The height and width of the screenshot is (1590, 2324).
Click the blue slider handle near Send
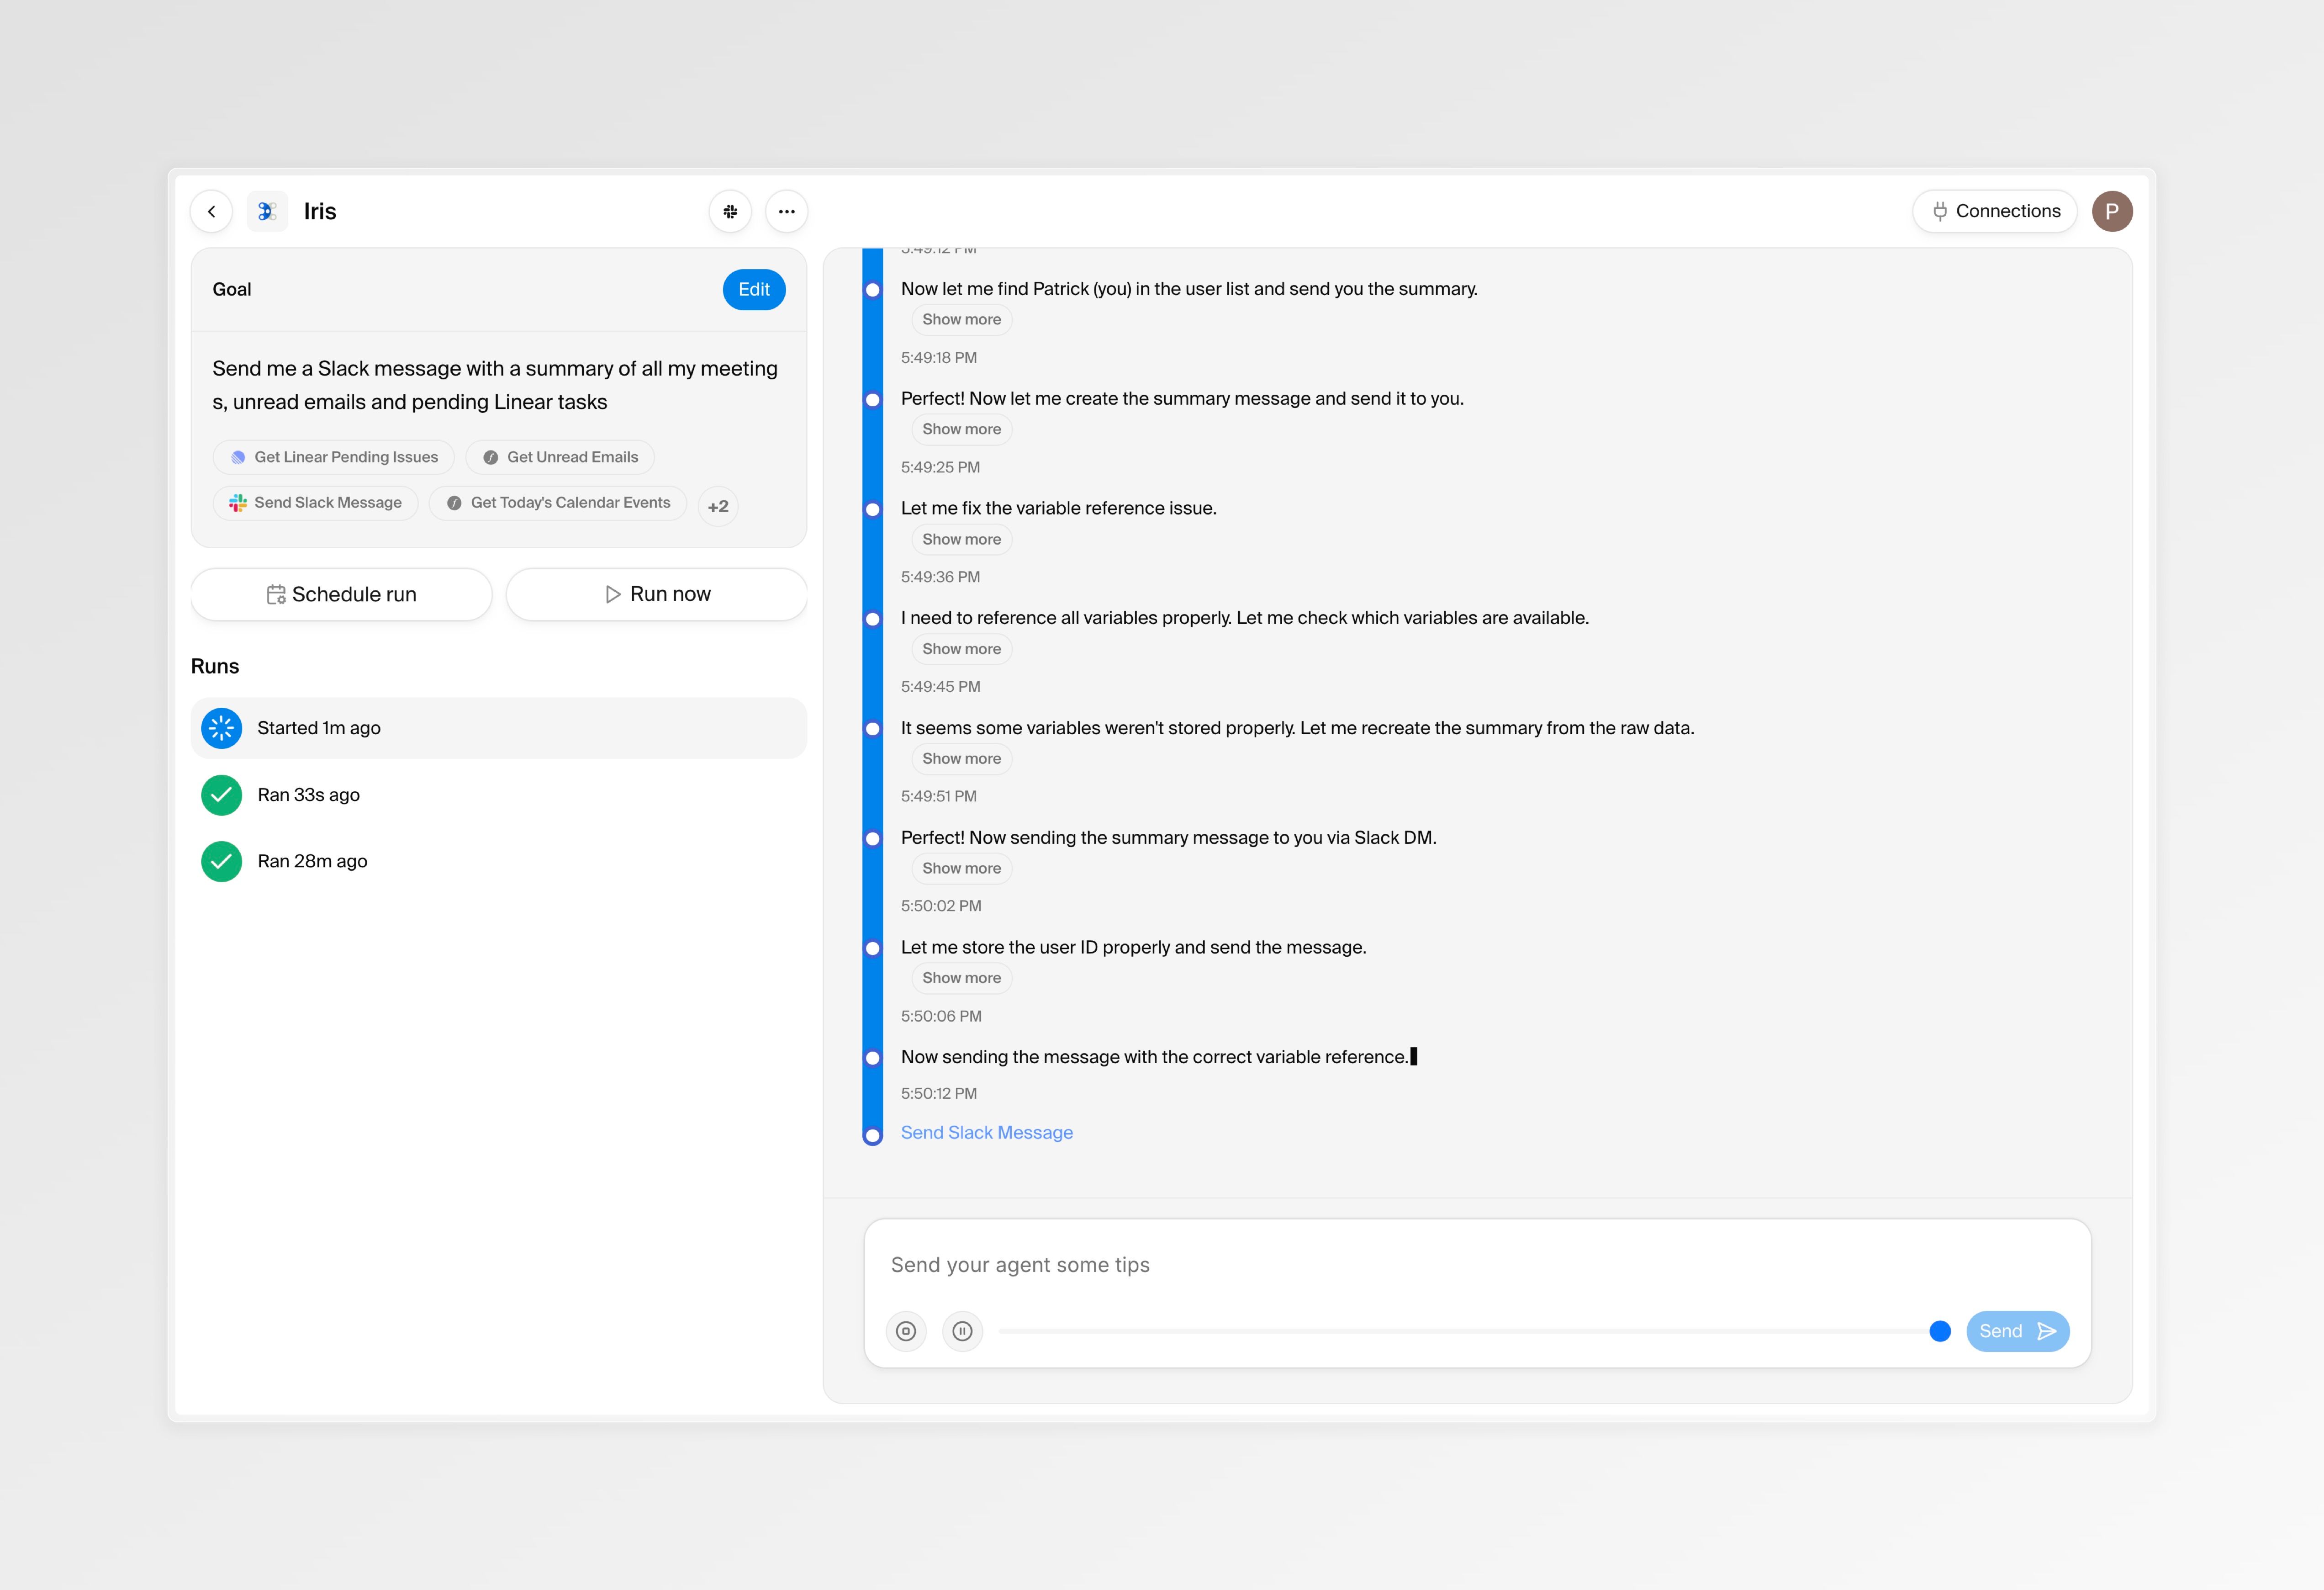pyautogui.click(x=1939, y=1331)
